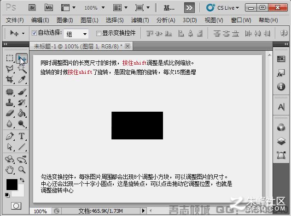Open the 图像(I) menu
This screenshot has width=291, height=216.
point(64,20)
